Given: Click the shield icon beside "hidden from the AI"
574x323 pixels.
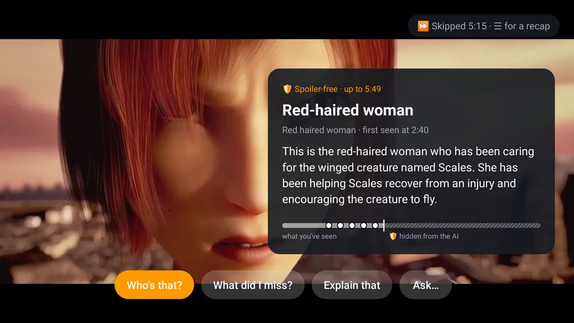Looking at the screenshot, I should click(x=393, y=236).
